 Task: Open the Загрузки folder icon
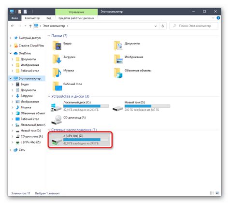pos(57,59)
